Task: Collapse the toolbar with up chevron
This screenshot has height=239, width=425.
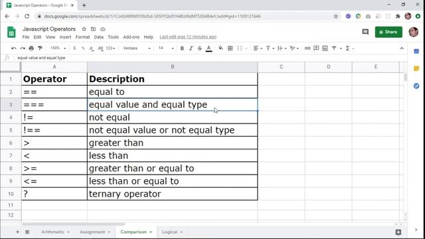Action: coord(402,48)
